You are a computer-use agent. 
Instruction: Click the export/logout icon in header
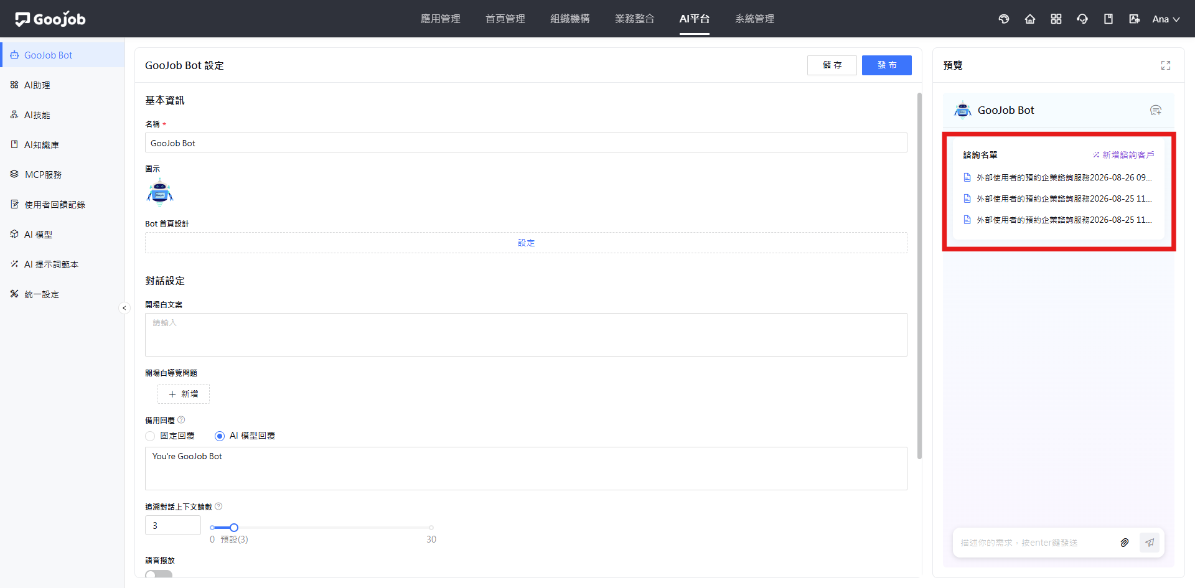point(1134,19)
